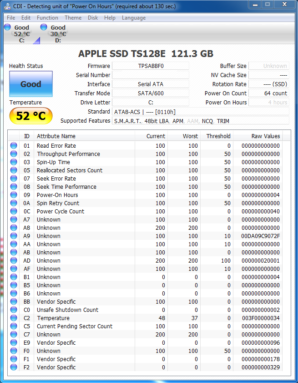Click the status orb for Reallocated Sectors Count
Viewport: 298px width, 383px height.
14,171
